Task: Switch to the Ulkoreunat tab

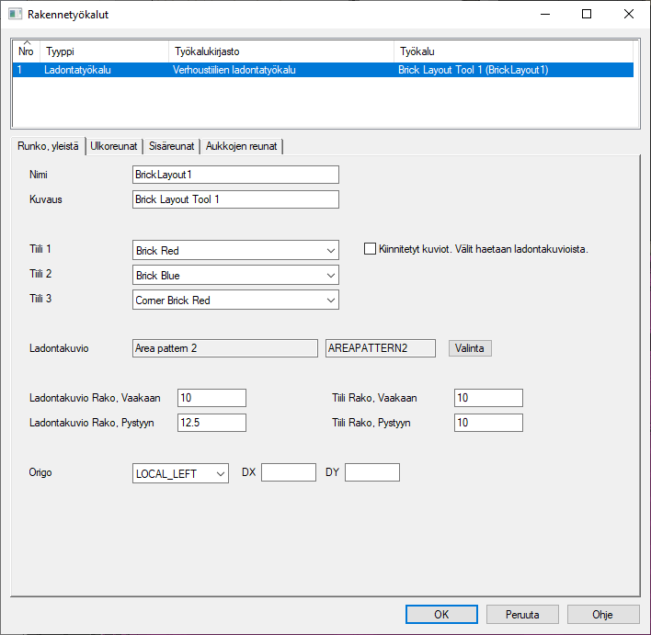Action: 114,145
